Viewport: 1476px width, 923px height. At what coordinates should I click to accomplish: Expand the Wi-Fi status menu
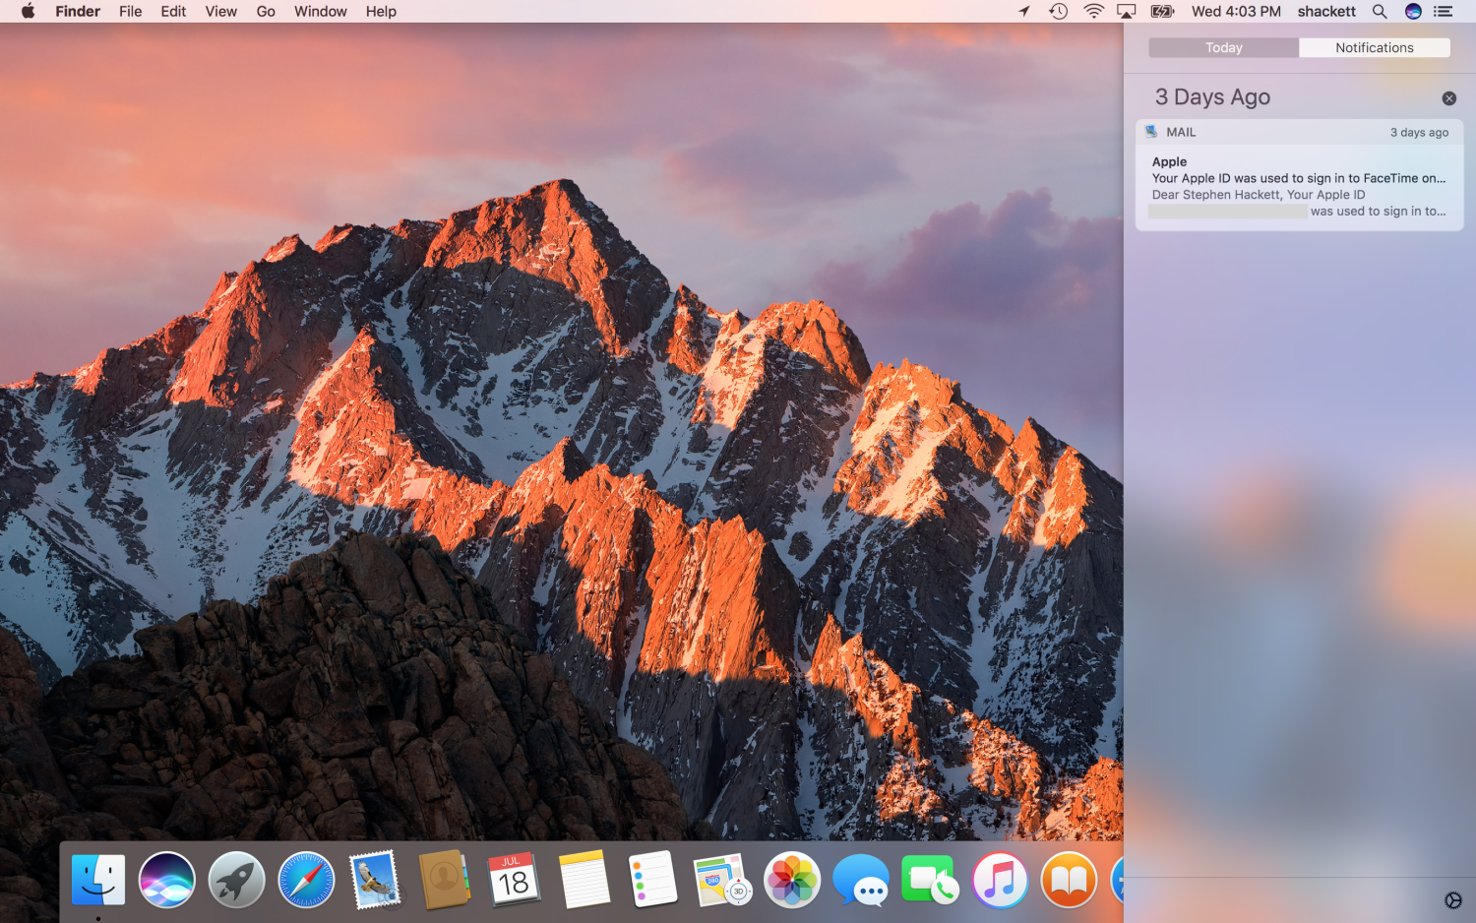[x=1093, y=12]
